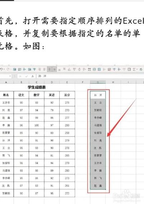Click the 数学 header cell
Screen dimensions: 144x204
pyautogui.click(x=36, y=95)
